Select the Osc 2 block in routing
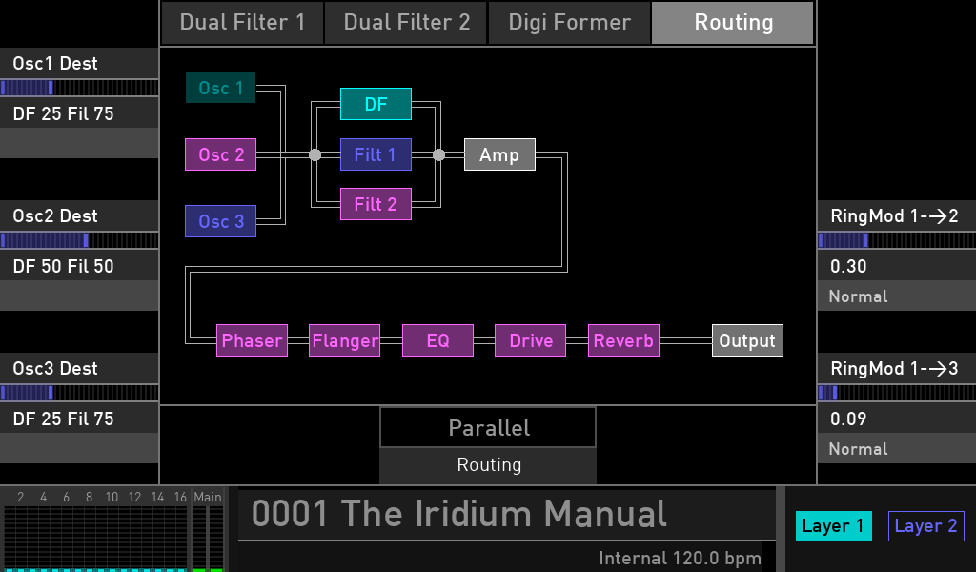Screen dimensions: 976x572 click(x=220, y=154)
